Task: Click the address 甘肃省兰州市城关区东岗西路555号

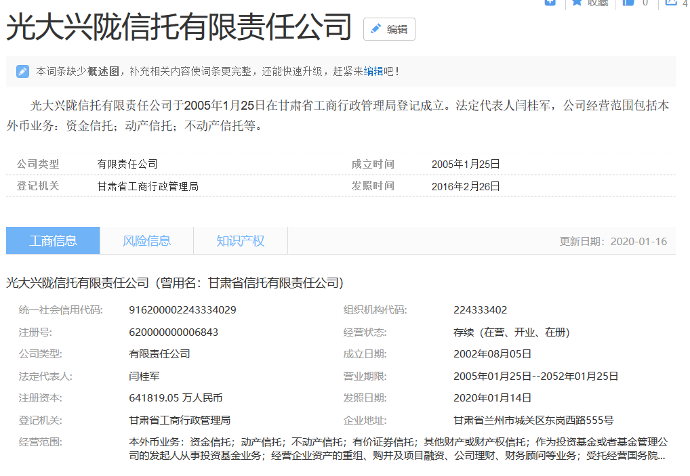Action: point(533,420)
